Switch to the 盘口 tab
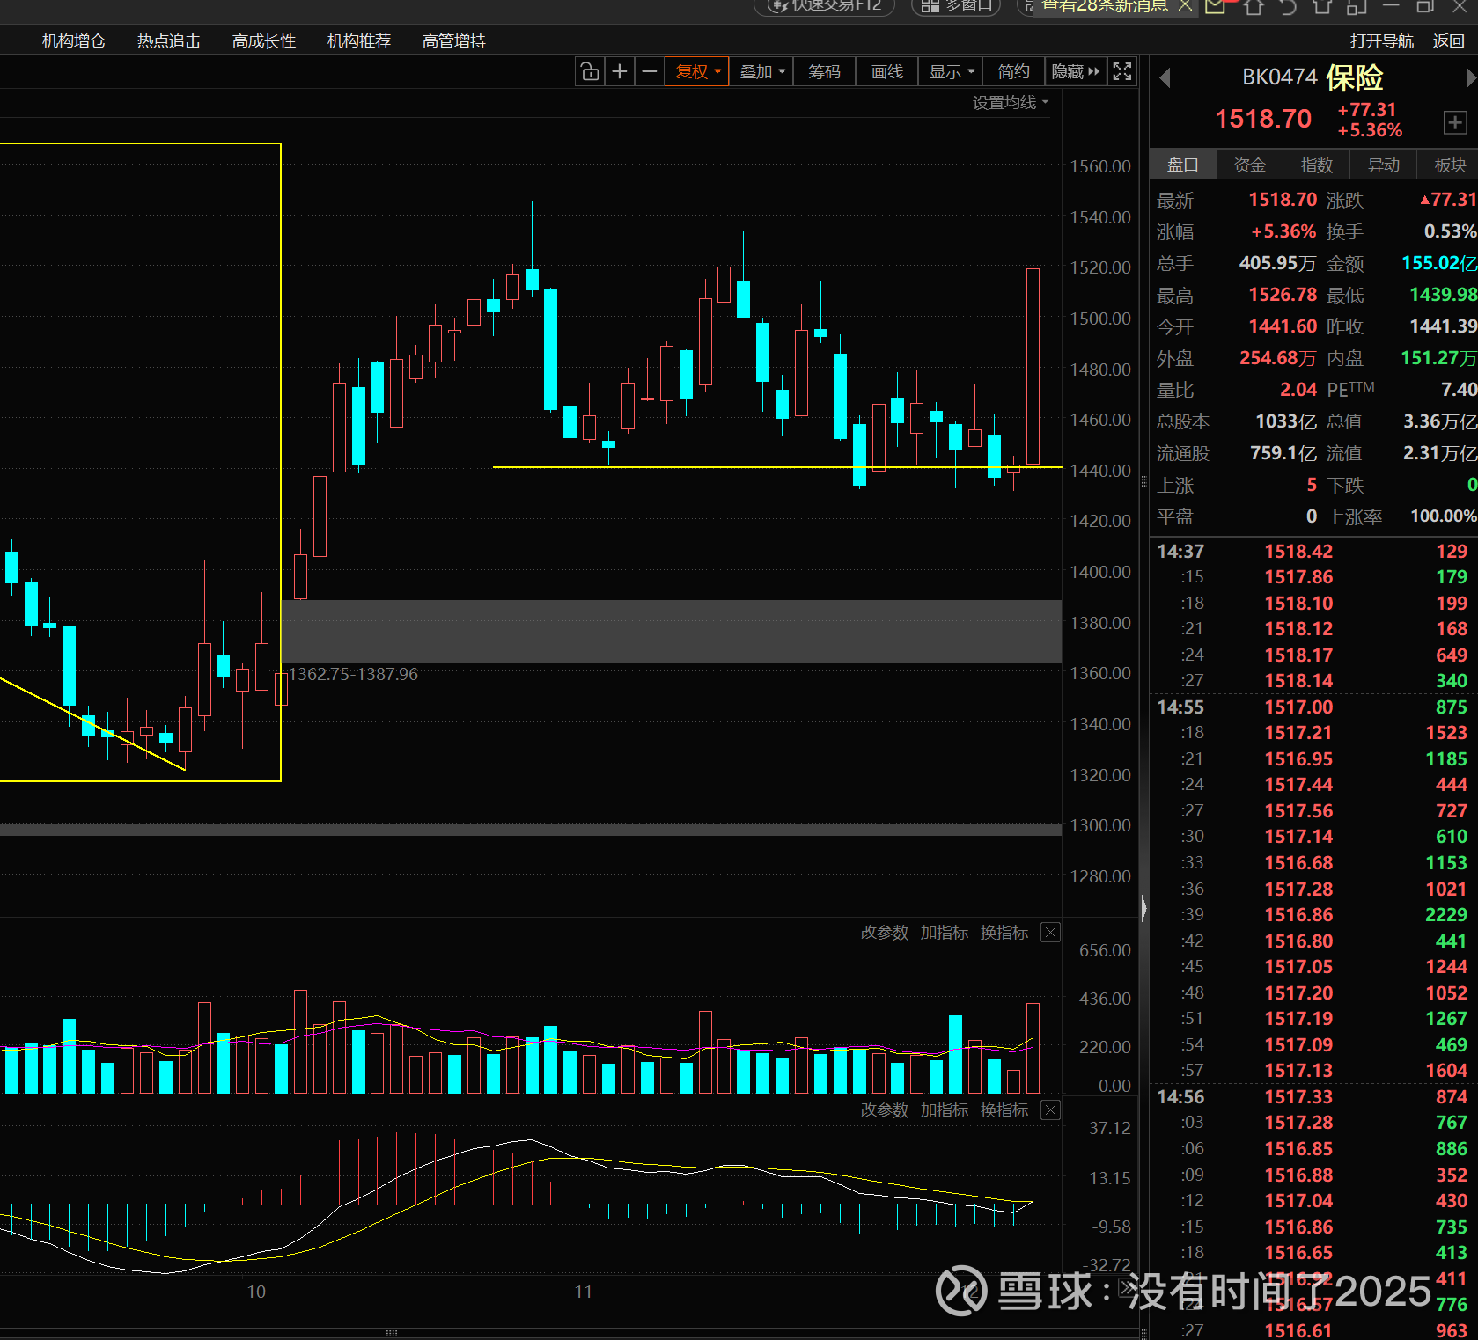This screenshot has width=1478, height=1340. point(1183,165)
